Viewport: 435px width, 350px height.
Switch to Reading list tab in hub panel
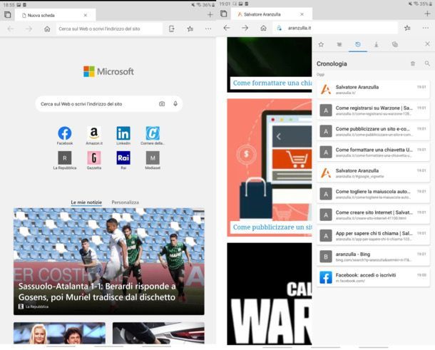pos(339,44)
